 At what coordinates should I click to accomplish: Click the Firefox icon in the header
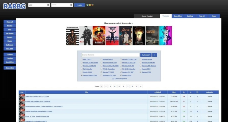pyautogui.click(x=92, y=5)
